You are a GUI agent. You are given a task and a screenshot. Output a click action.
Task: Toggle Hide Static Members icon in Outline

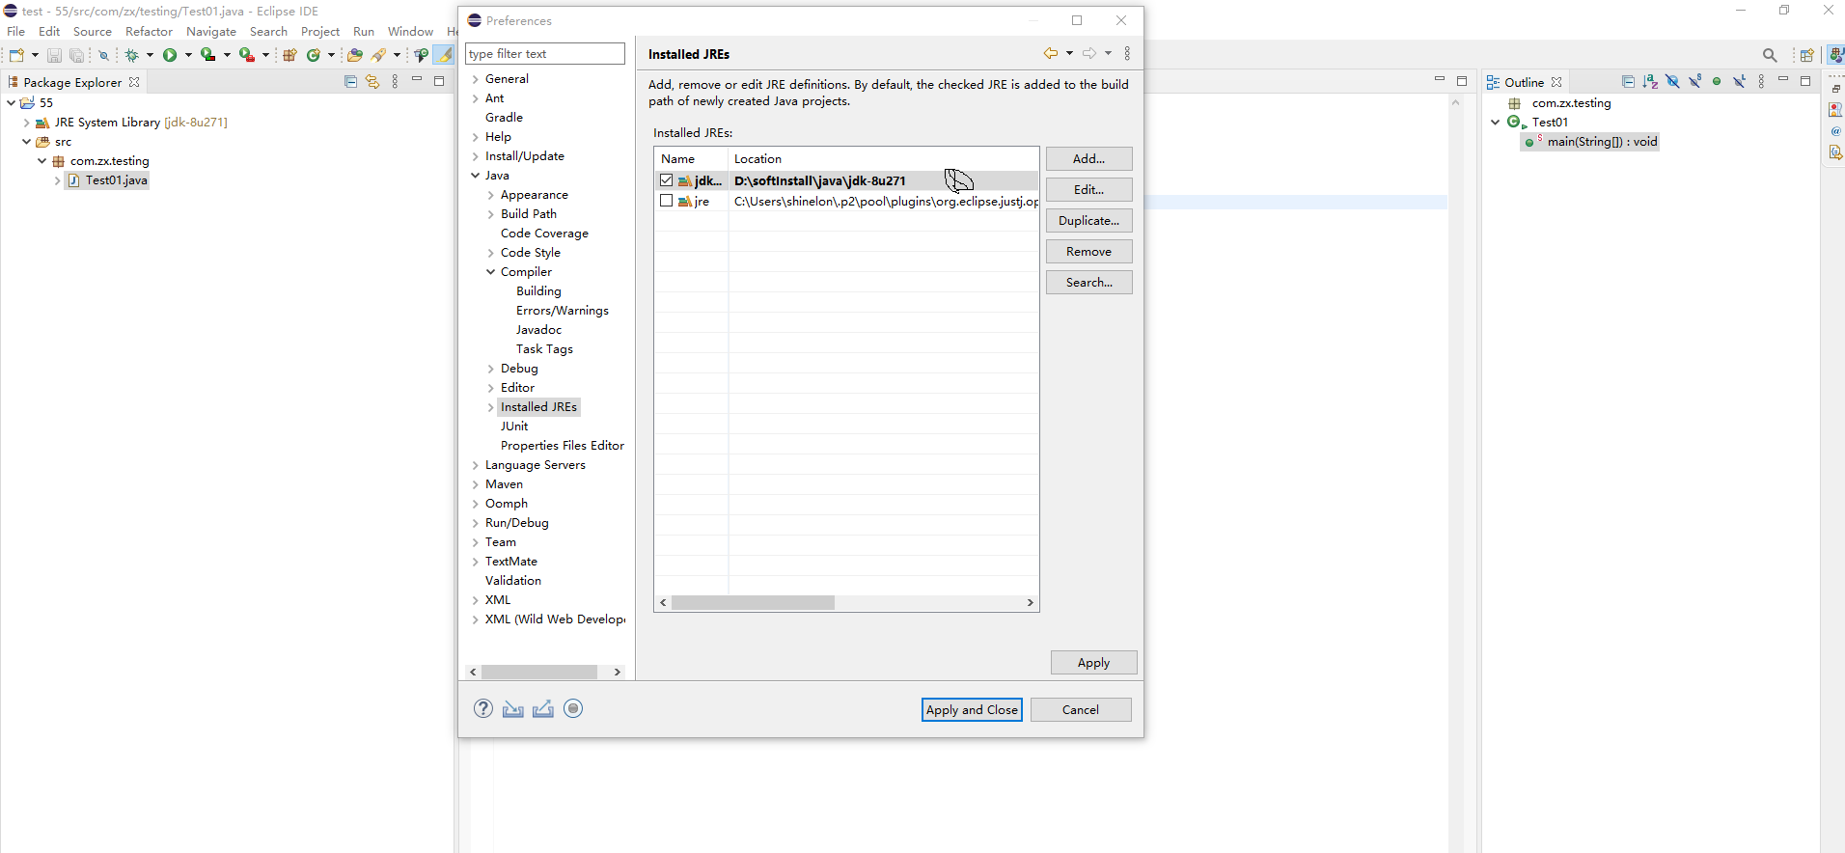[x=1694, y=82]
